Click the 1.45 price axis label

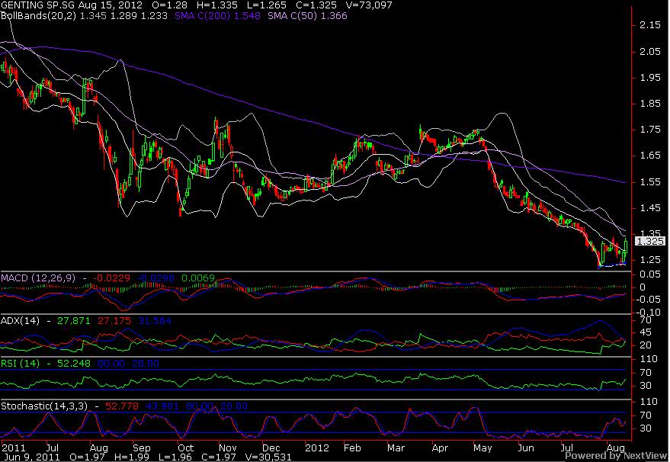point(650,208)
